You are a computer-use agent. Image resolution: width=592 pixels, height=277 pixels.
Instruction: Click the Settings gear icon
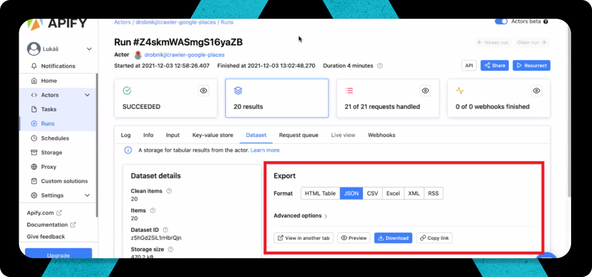tap(34, 195)
